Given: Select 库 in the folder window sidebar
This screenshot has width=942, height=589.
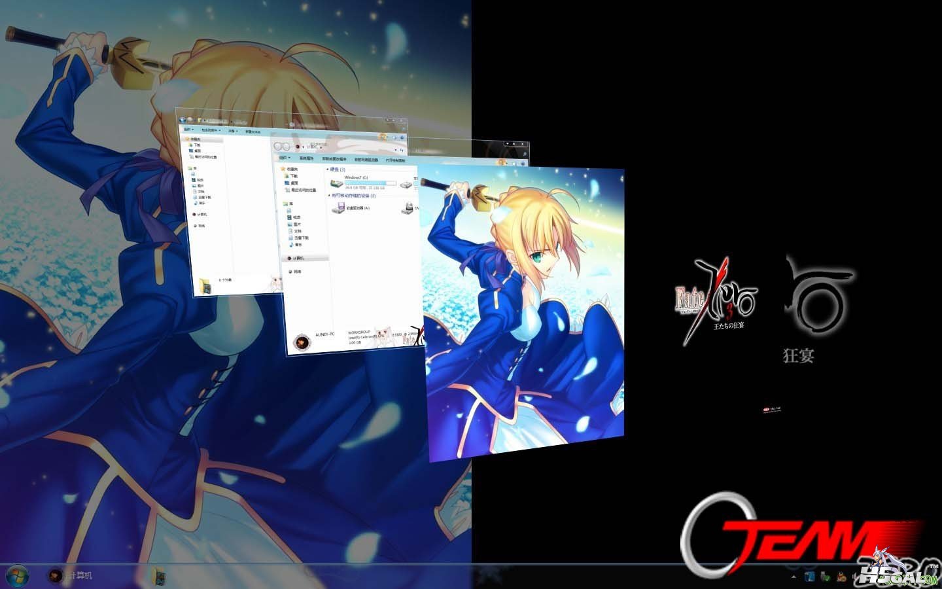Looking at the screenshot, I should pyautogui.click(x=193, y=169).
